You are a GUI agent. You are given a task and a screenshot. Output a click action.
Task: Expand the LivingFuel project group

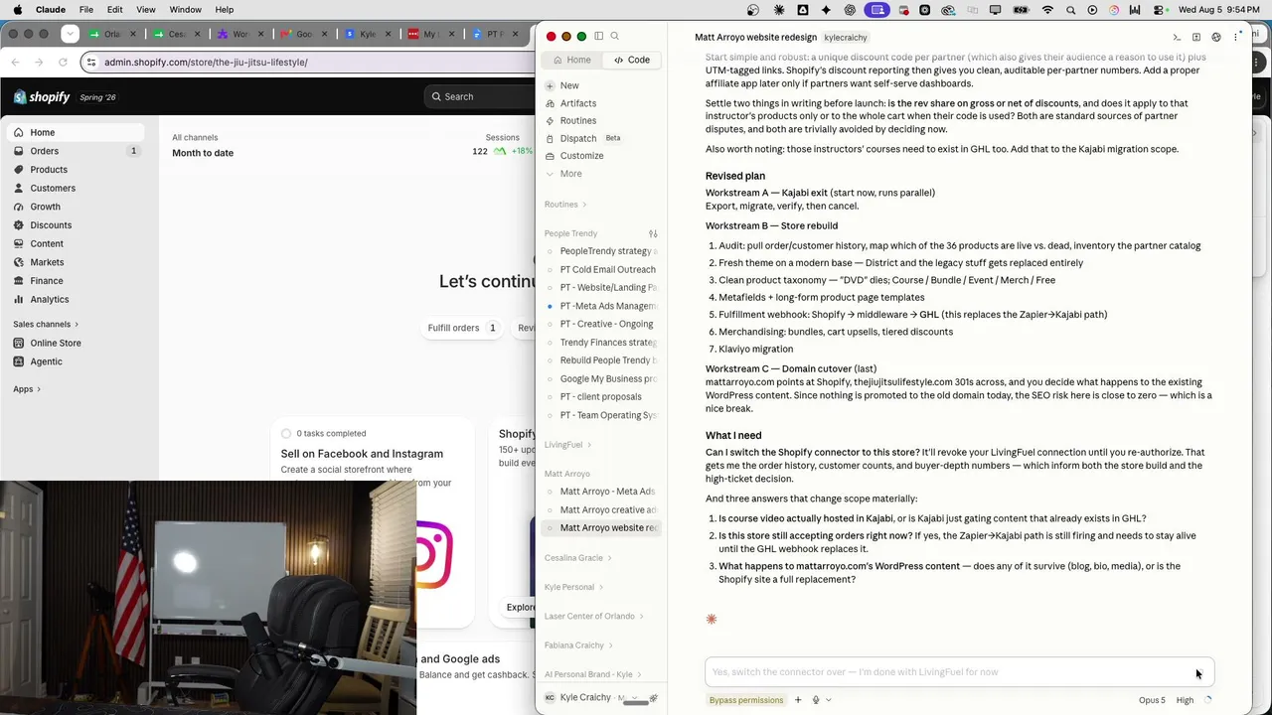tap(568, 445)
